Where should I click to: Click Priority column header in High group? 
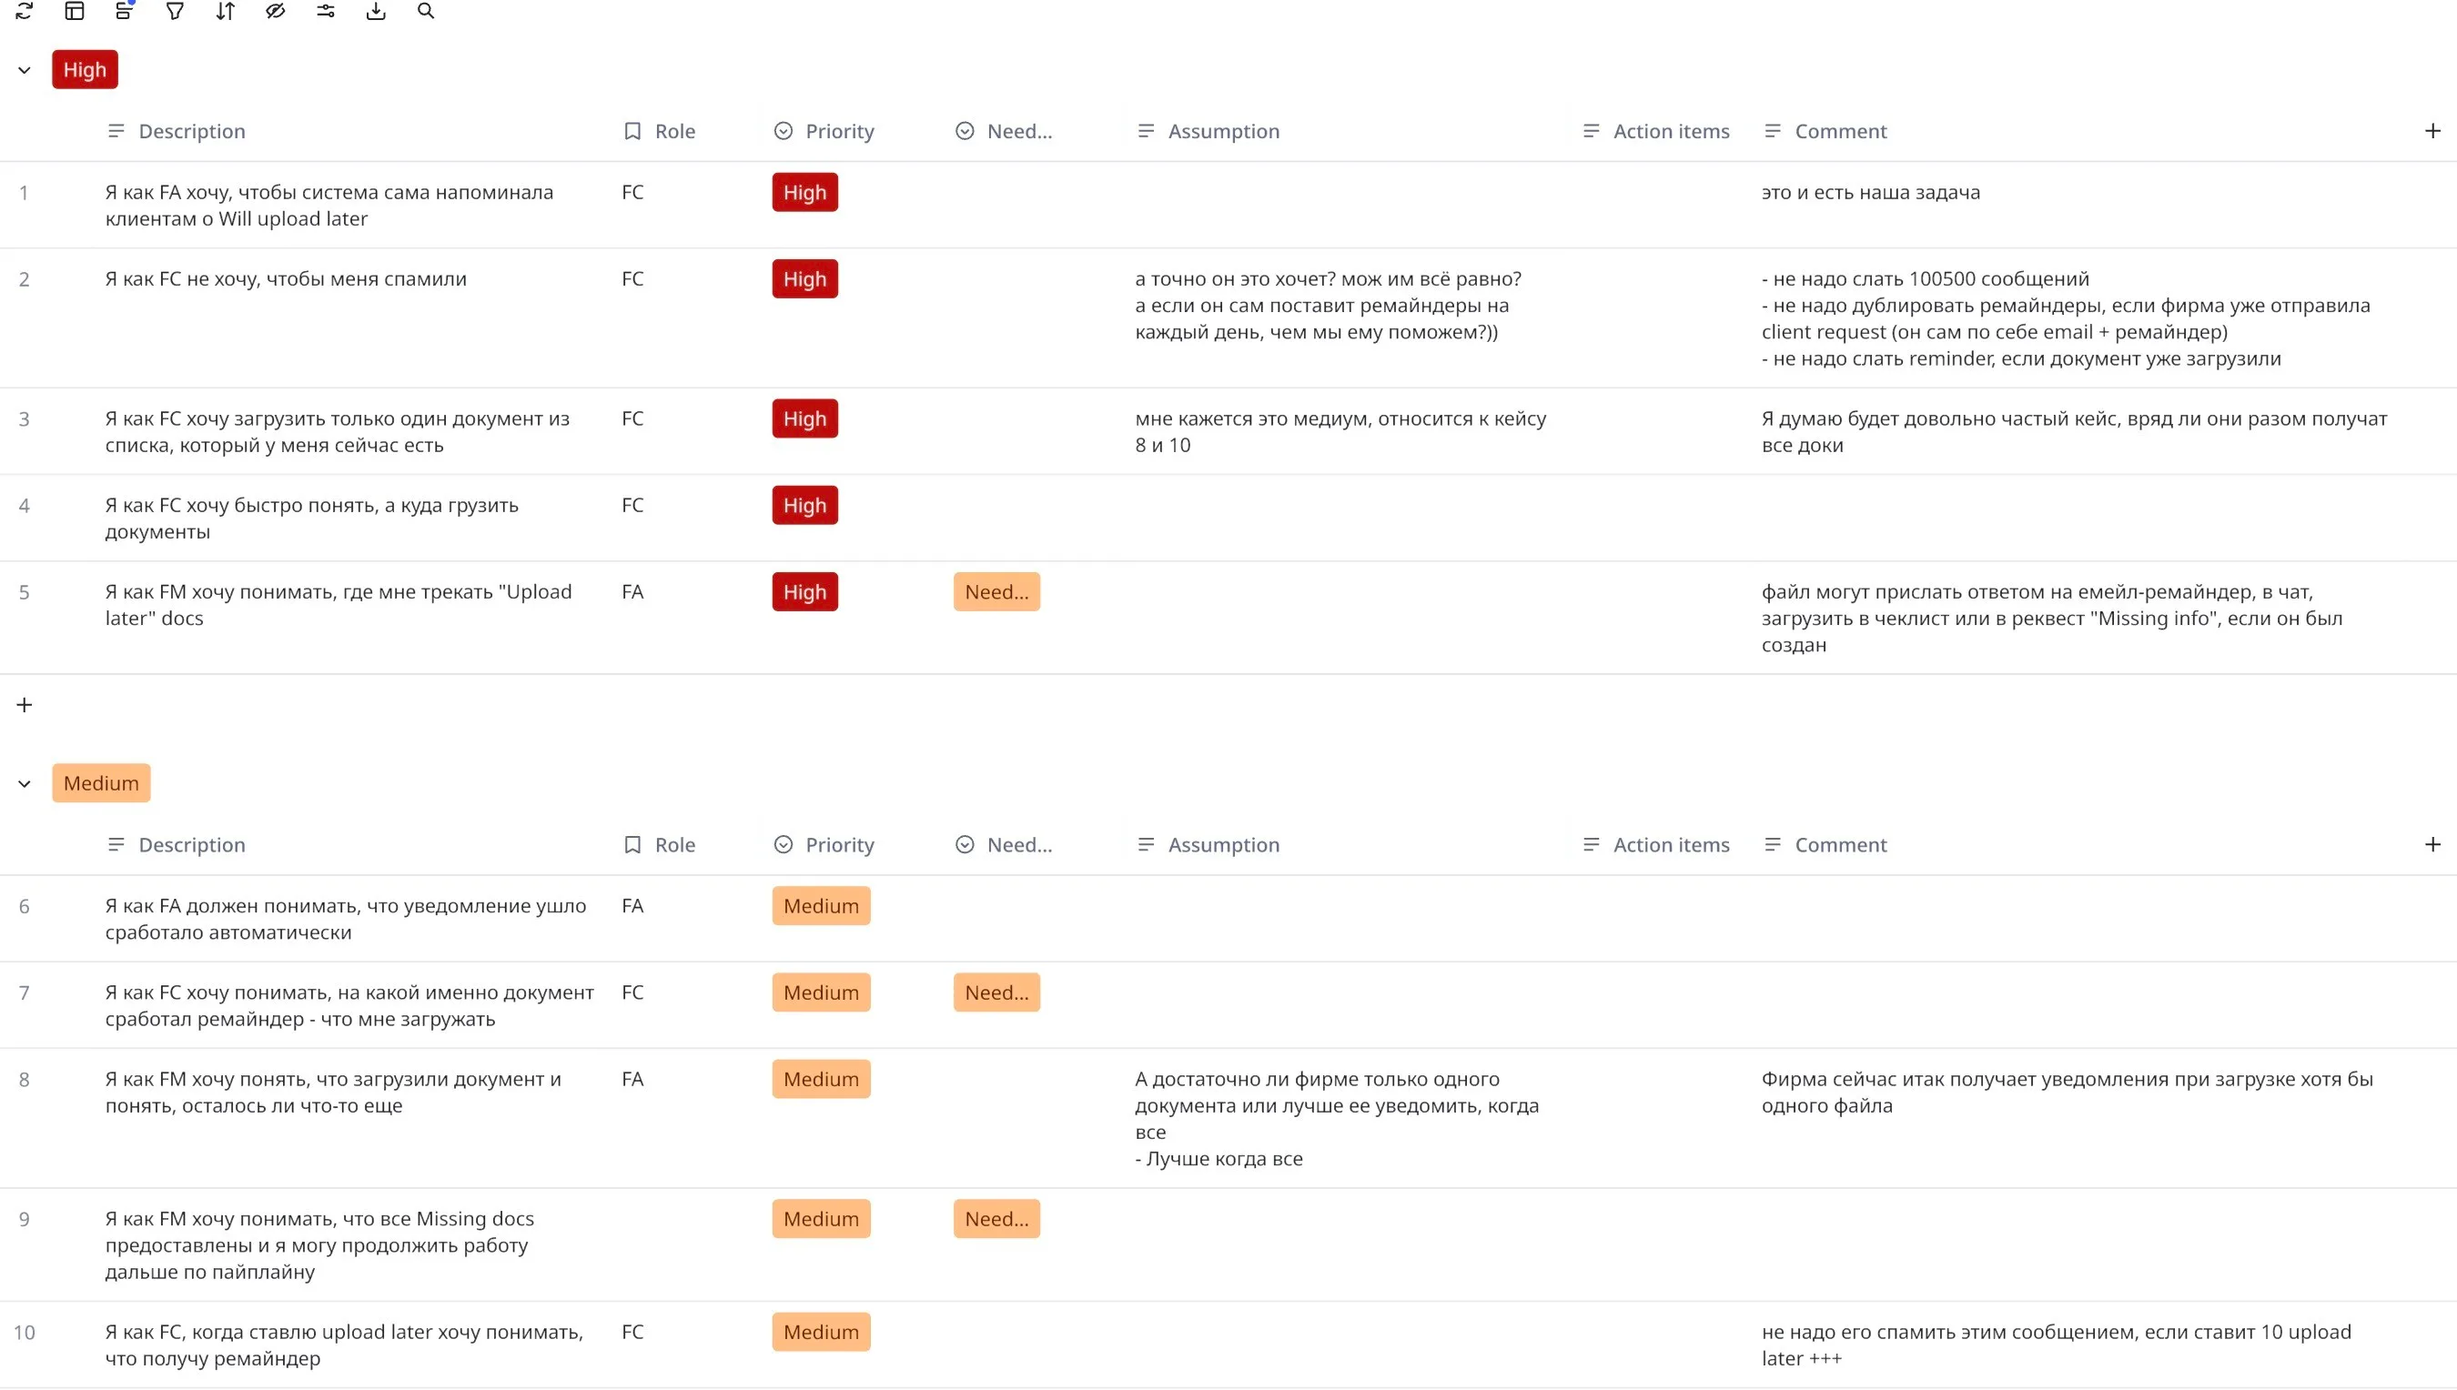(x=824, y=131)
